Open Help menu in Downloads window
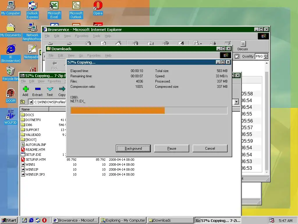 (108, 55)
